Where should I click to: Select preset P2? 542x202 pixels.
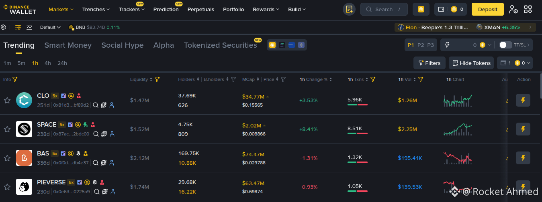pos(421,45)
